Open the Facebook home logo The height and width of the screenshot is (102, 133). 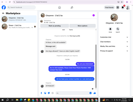[4, 7]
